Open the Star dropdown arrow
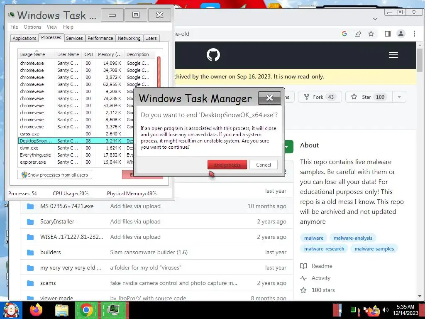This screenshot has height=319, width=425. pos(399,97)
